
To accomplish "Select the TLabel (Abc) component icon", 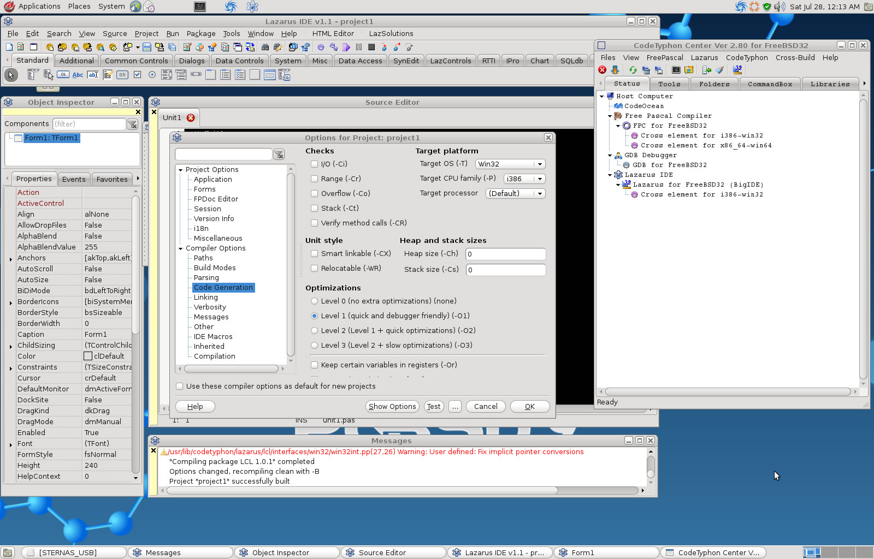I will 78,75.
